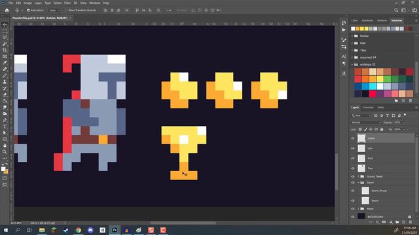Select the Horizontal Type tool

tap(5, 127)
